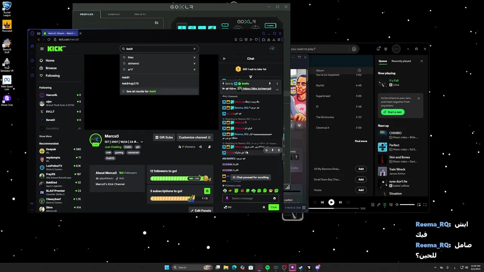Select the '4ek91' search suggestion
This screenshot has height=272, width=484.
pos(159,77)
